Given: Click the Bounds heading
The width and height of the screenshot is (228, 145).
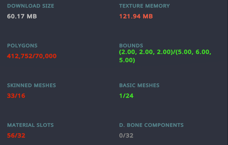Looking at the screenshot, I should pos(131,46).
